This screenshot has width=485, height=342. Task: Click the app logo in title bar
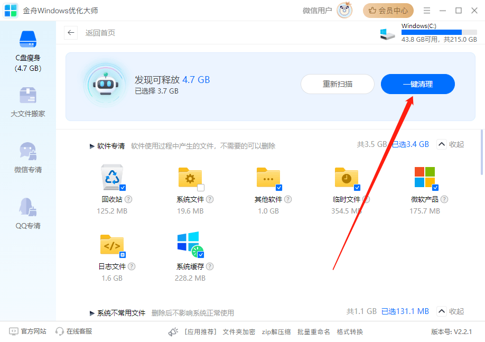[x=11, y=11]
